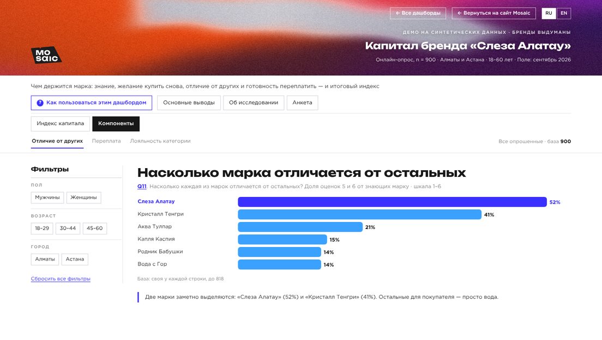
Task: Filter by age 30–44
Action: (x=68, y=228)
